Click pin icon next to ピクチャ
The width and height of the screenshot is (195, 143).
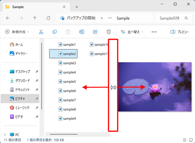(x=37, y=99)
